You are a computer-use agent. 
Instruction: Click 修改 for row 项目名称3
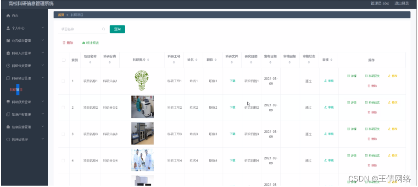click(393, 129)
